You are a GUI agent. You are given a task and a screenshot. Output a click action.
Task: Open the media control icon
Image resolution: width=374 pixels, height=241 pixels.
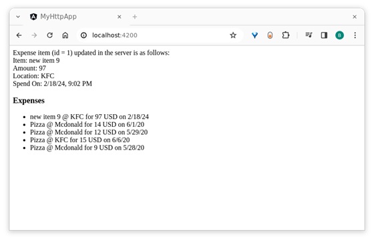tap(309, 35)
